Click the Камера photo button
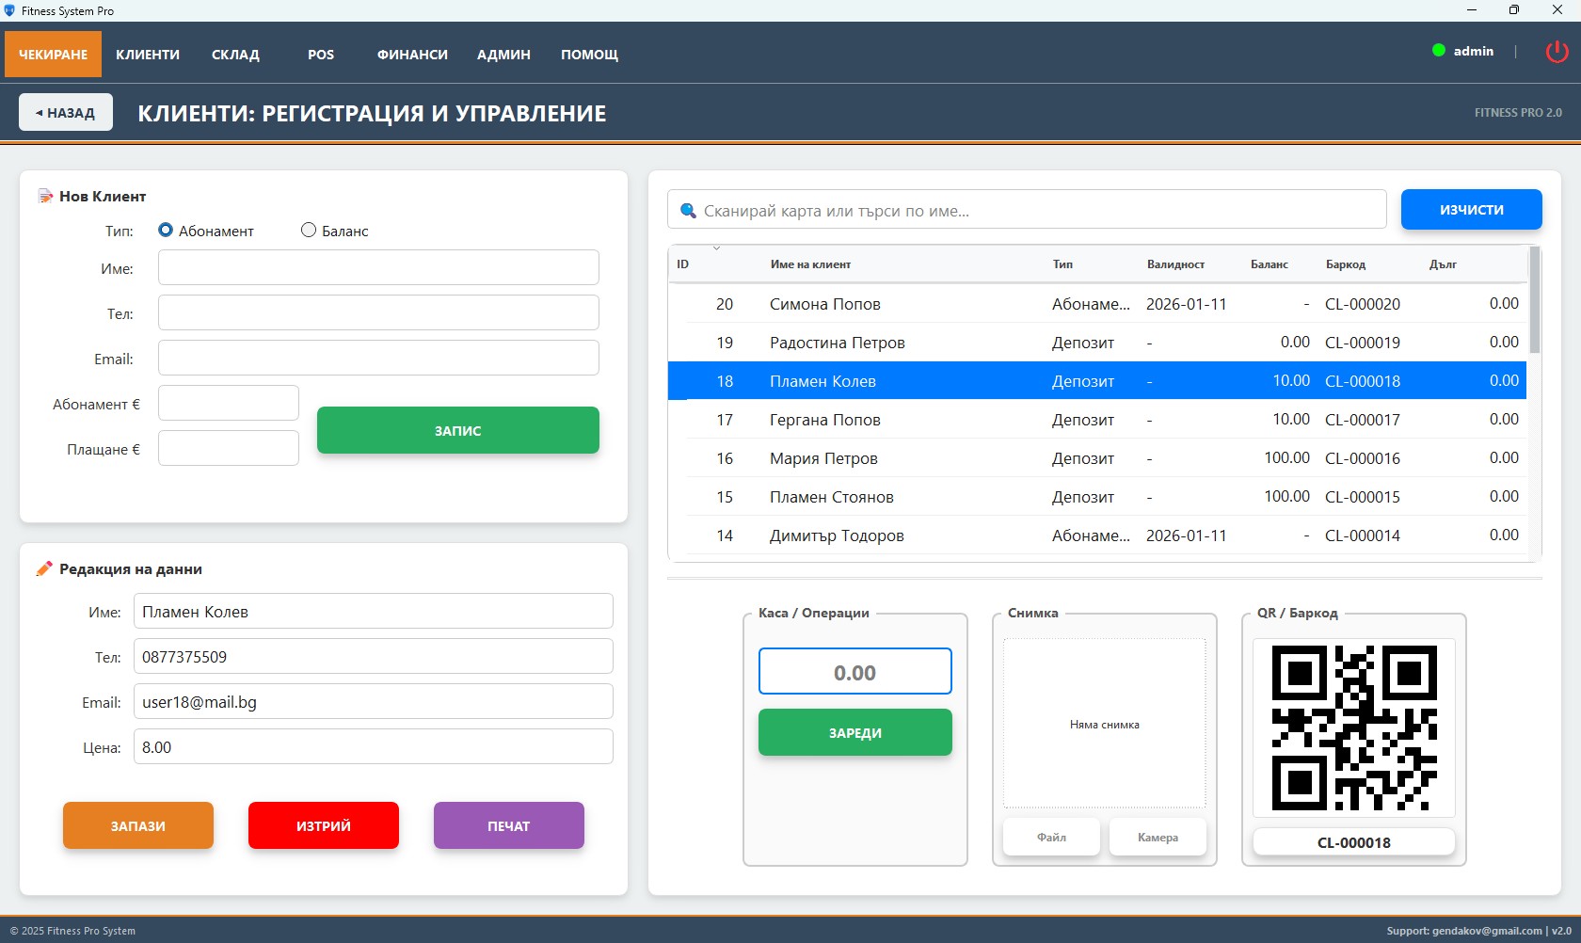This screenshot has width=1581, height=943. [x=1157, y=837]
